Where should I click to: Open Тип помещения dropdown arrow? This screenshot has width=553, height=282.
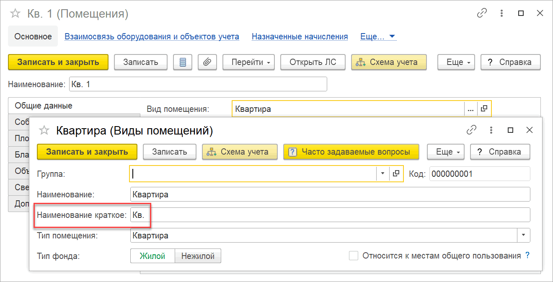point(523,235)
